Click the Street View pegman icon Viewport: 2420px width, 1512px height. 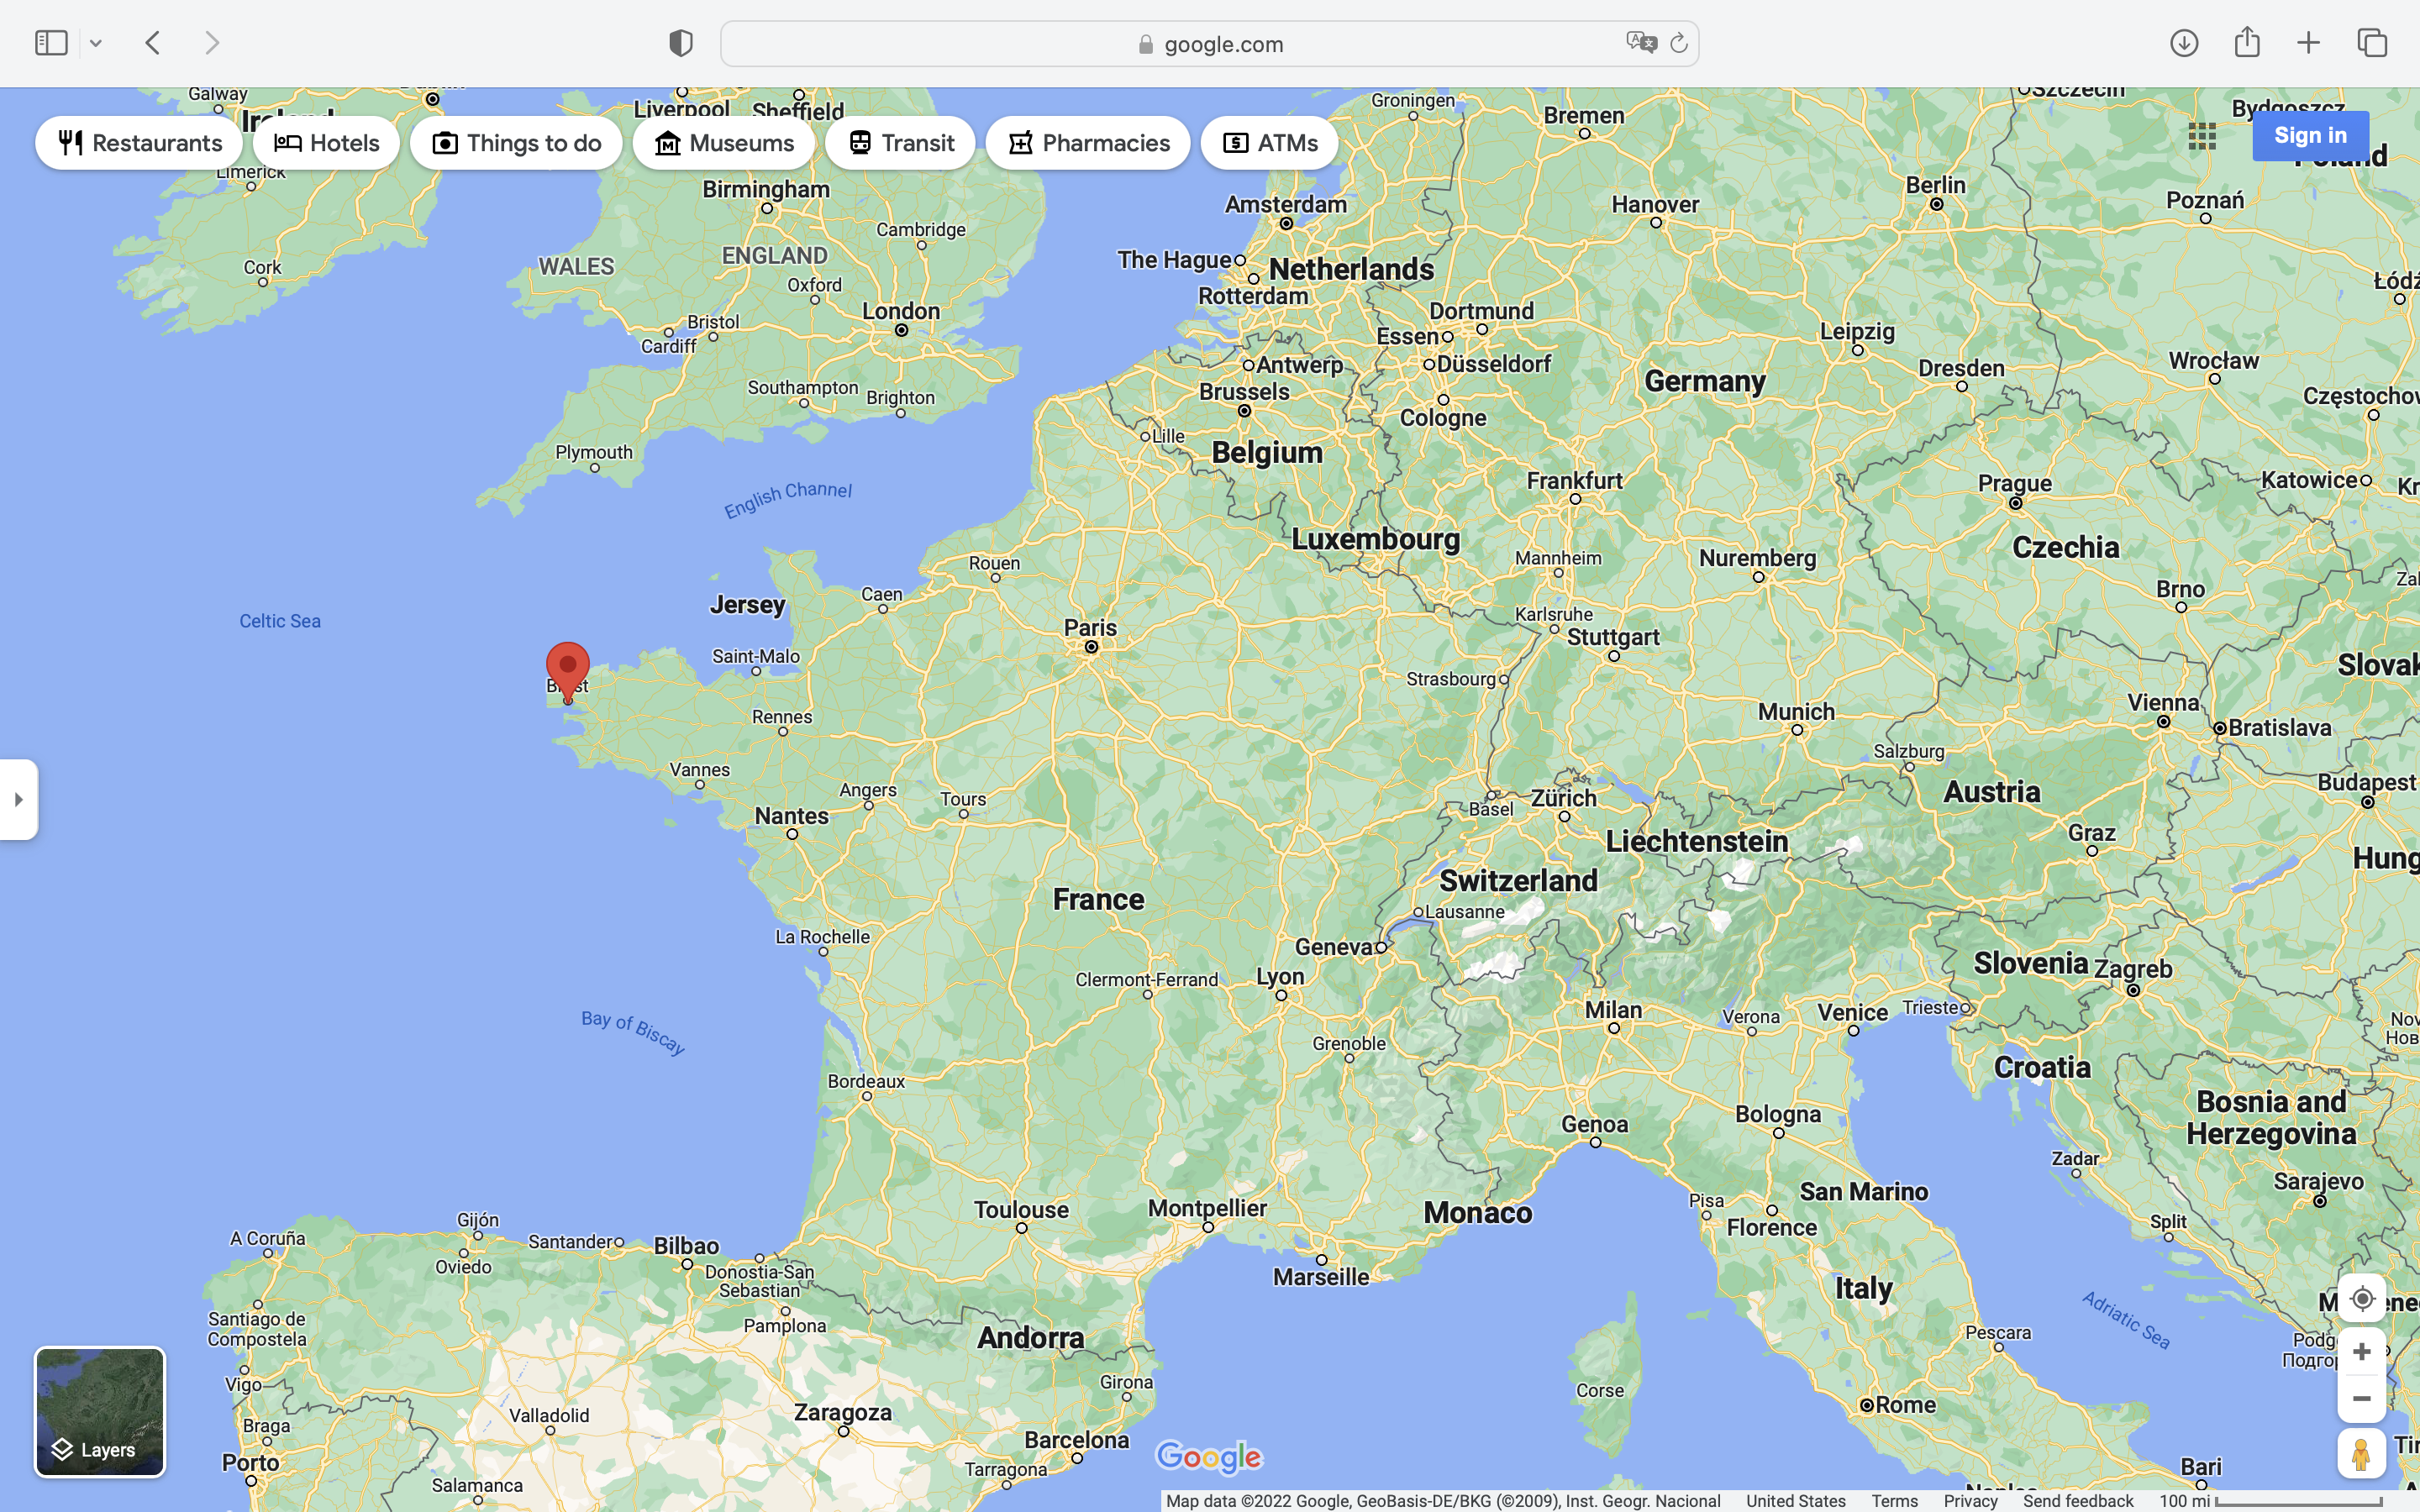2361,1454
